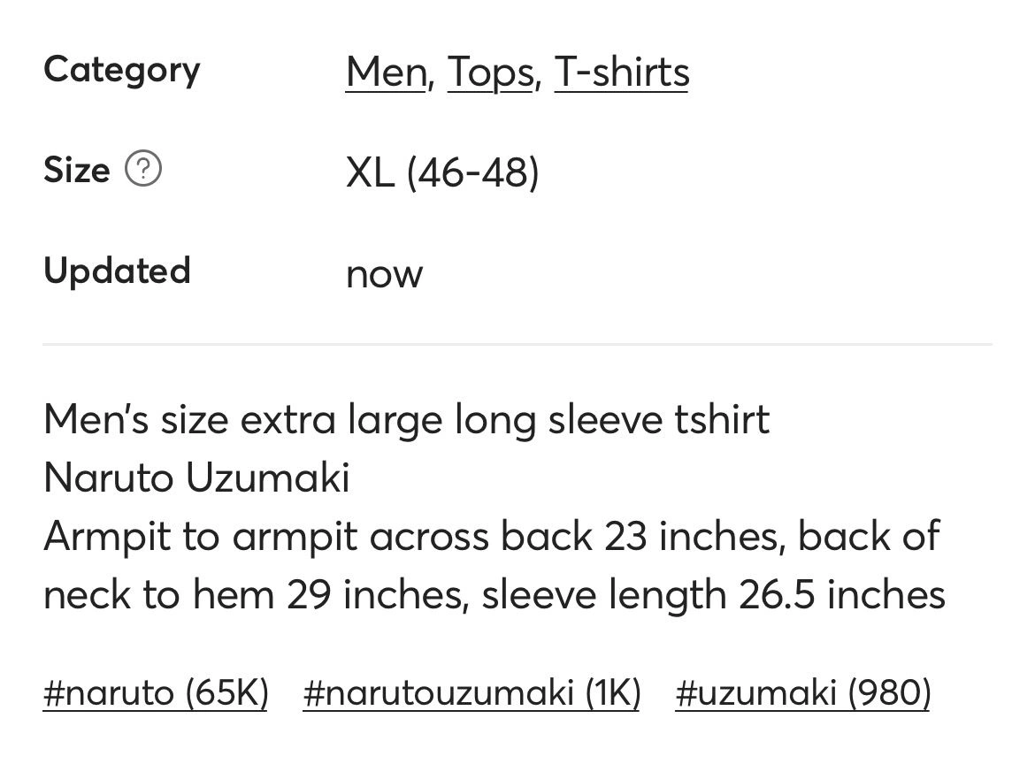View the #uzumaki (980) hashtag
1035x764 pixels.
pos(803,692)
